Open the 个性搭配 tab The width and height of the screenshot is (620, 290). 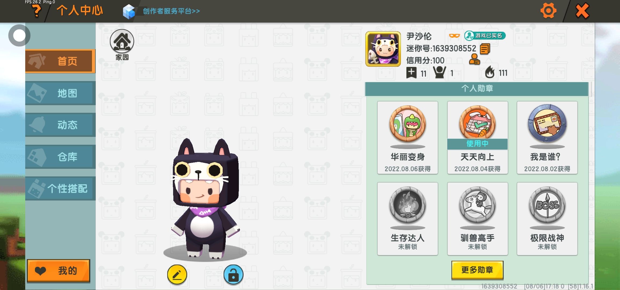click(60, 188)
